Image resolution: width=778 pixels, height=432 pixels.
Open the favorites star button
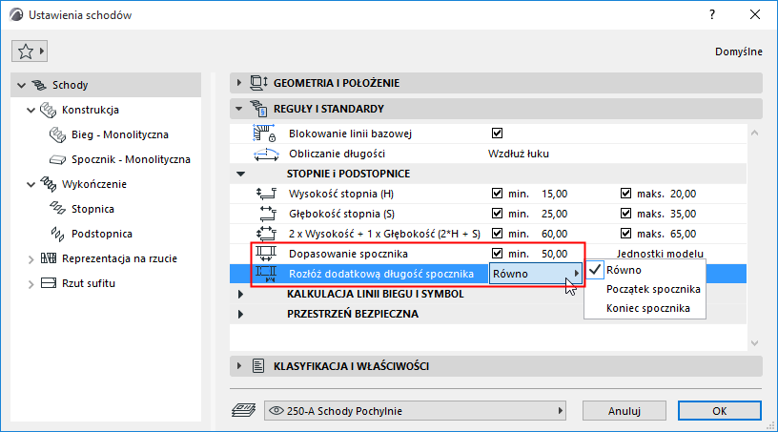(x=30, y=51)
